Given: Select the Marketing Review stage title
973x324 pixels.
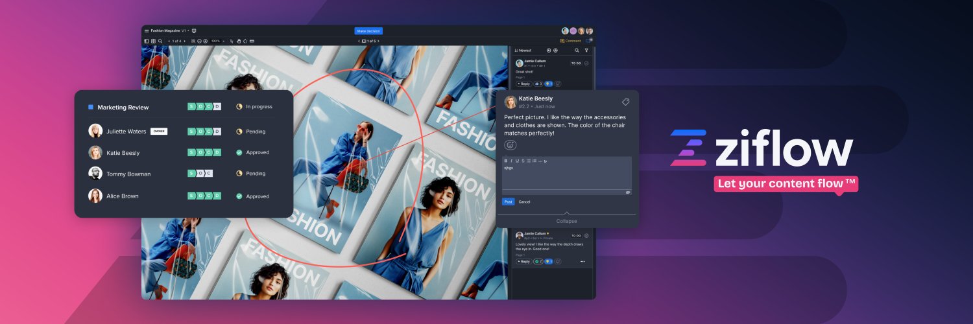Looking at the screenshot, I should tap(123, 107).
